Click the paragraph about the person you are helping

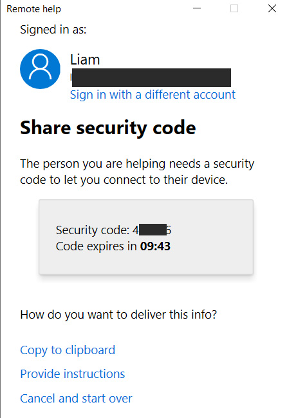[x=137, y=172]
